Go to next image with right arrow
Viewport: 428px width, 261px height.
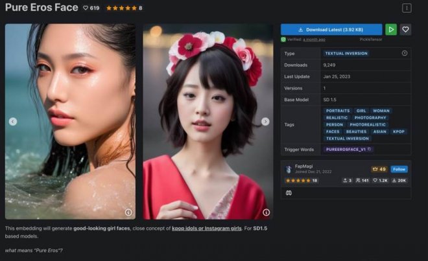(265, 121)
